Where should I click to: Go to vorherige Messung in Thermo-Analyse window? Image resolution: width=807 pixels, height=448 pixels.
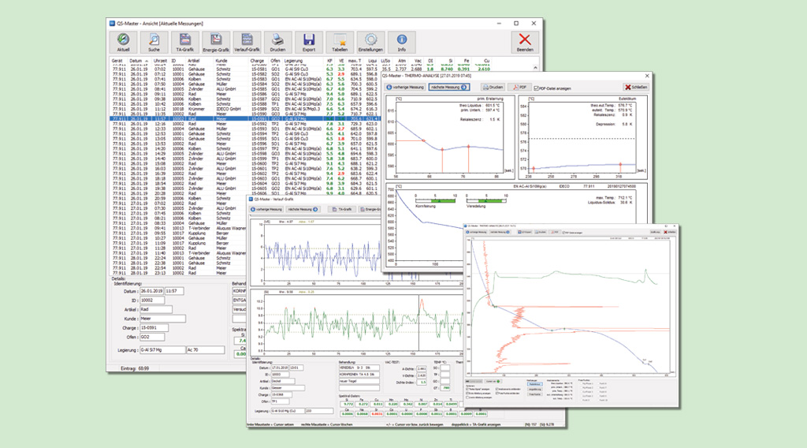point(406,88)
